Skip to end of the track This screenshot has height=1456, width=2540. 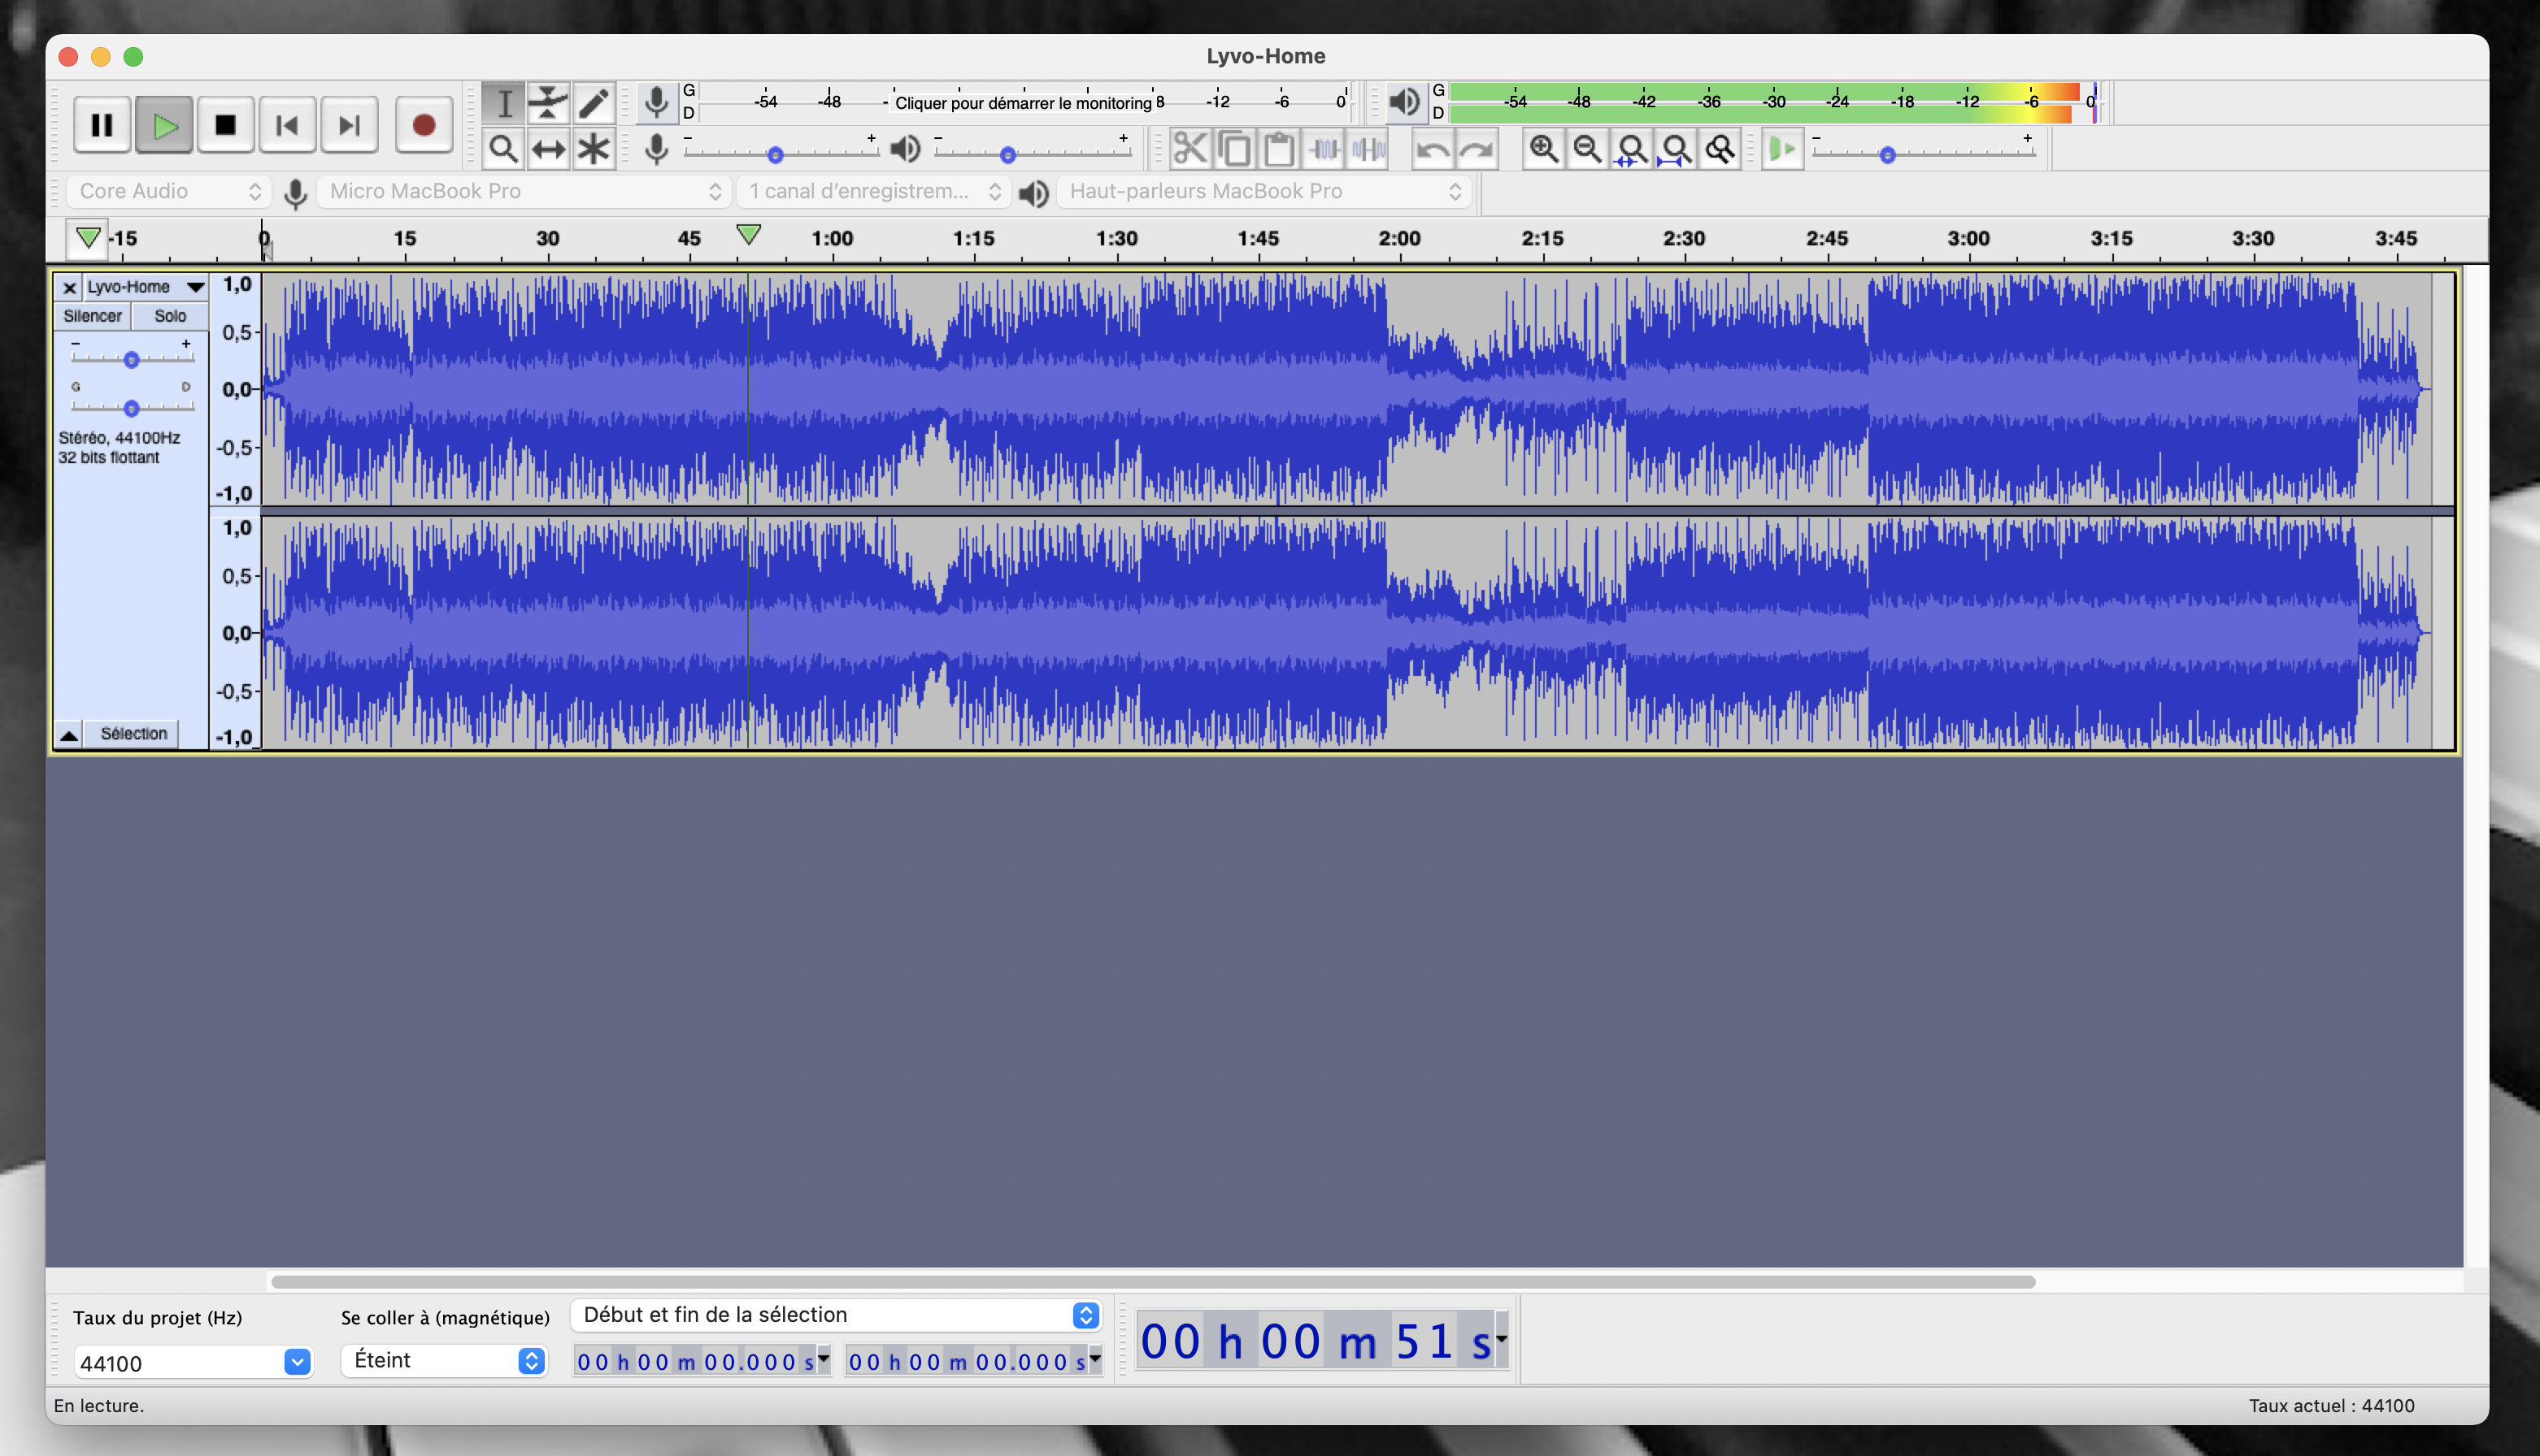click(349, 125)
